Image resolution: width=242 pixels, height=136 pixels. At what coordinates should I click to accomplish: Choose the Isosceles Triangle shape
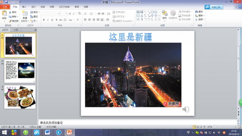click(x=141, y=15)
